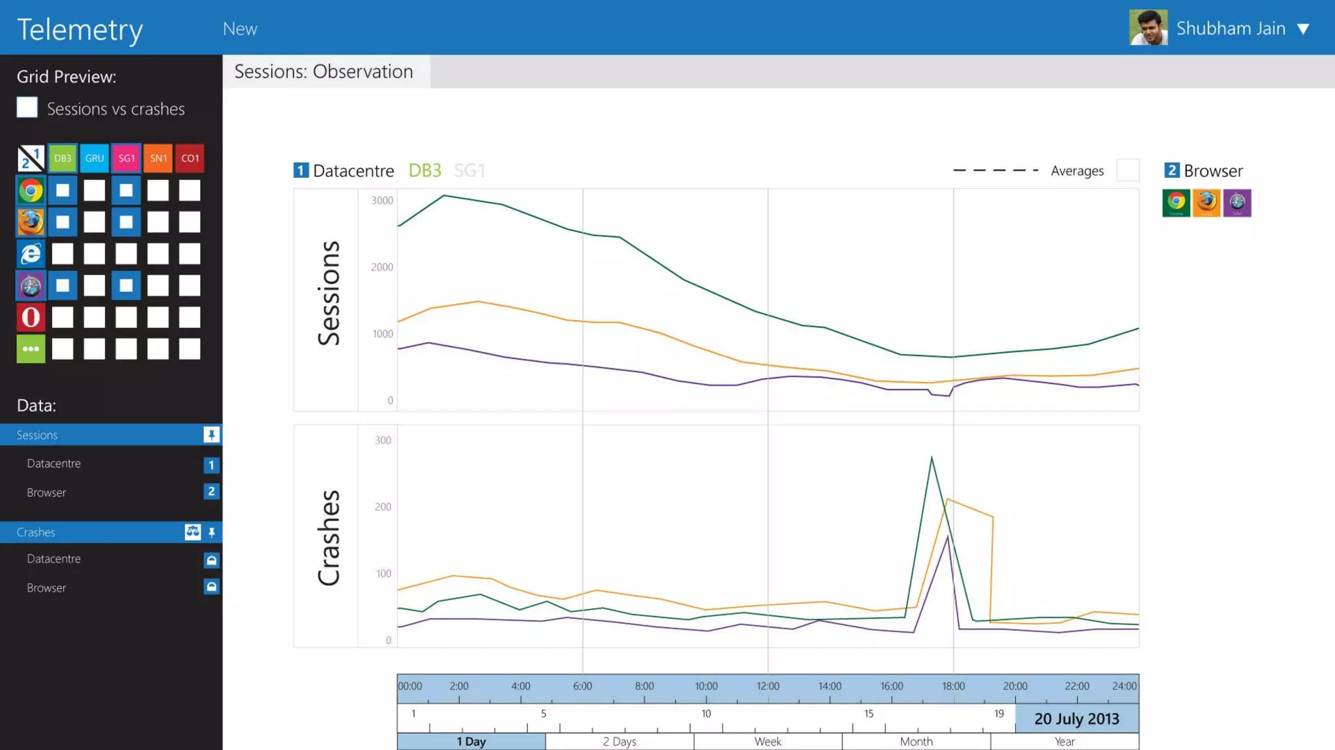Click the lock icon beside Crashes Datacentre

[x=211, y=560]
